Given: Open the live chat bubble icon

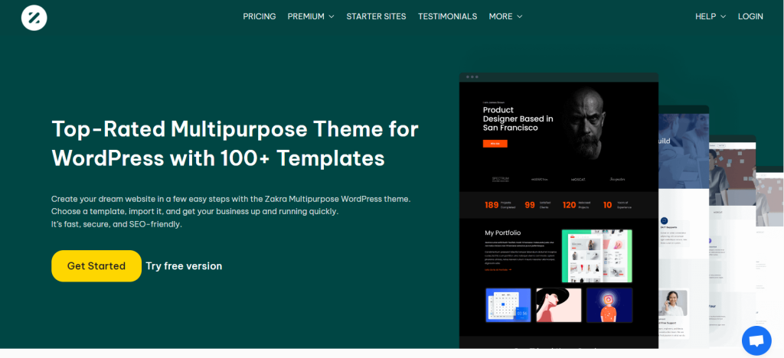Looking at the screenshot, I should [x=756, y=340].
